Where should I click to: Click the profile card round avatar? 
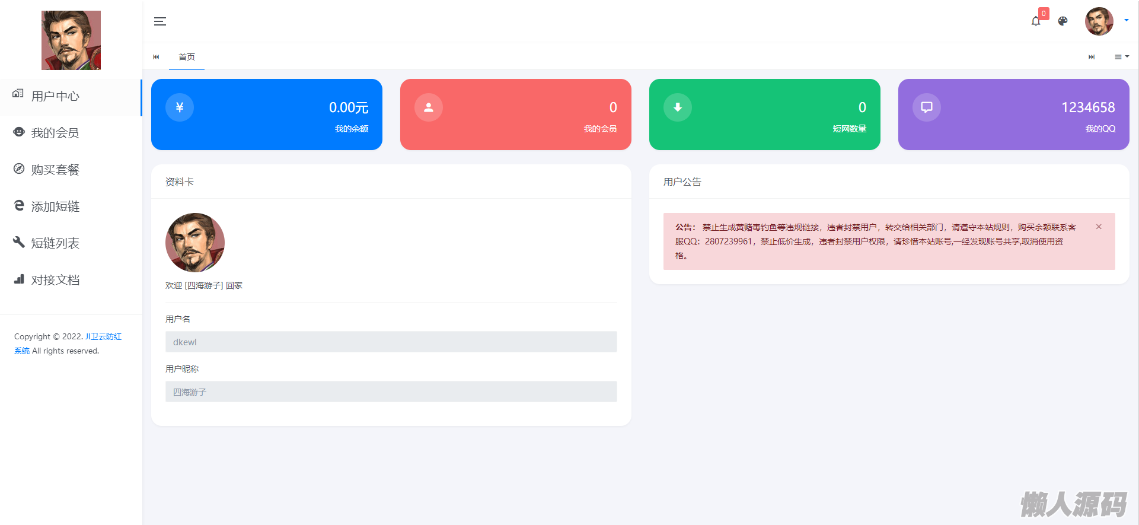click(195, 243)
